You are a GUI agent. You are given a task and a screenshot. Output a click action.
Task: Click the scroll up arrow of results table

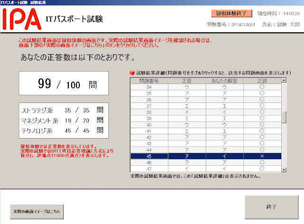pyautogui.click(x=284, y=80)
